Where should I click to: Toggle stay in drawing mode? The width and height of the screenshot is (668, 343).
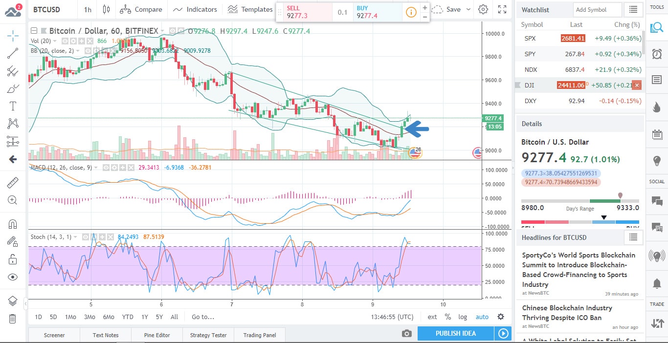[x=13, y=241]
